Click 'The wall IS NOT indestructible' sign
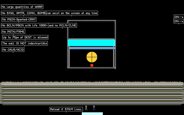The height and width of the screenshot is (115, 184). (x=25, y=43)
